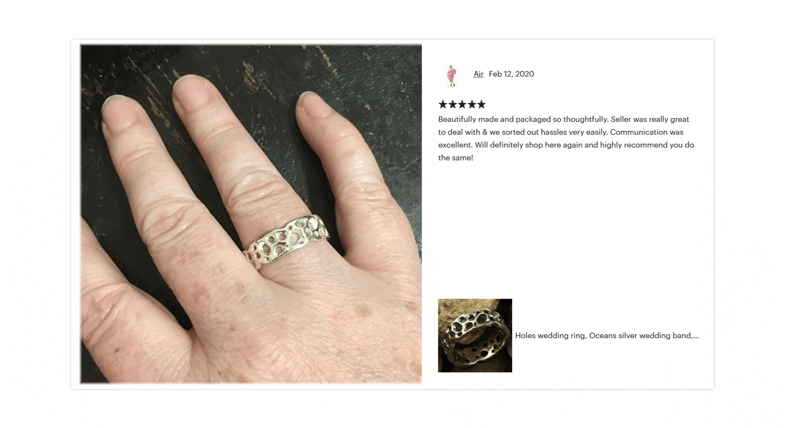Viewport: 785px width, 428px height.
Task: Open the "Air" username link
Action: pyautogui.click(x=478, y=74)
